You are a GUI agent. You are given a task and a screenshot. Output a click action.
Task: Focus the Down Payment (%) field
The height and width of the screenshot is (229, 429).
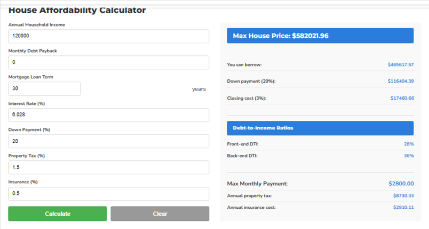tap(108, 141)
